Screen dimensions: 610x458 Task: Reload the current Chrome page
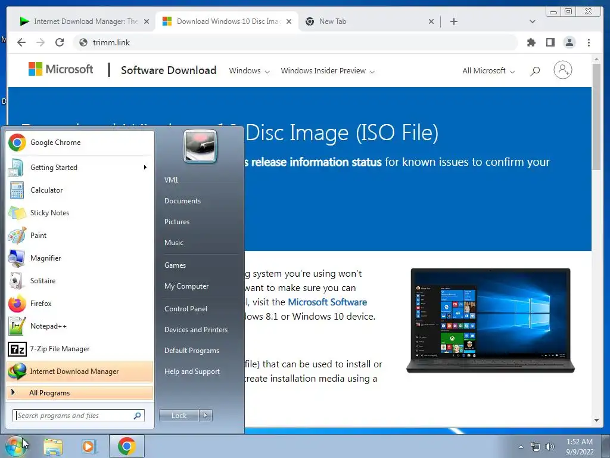pyautogui.click(x=60, y=42)
